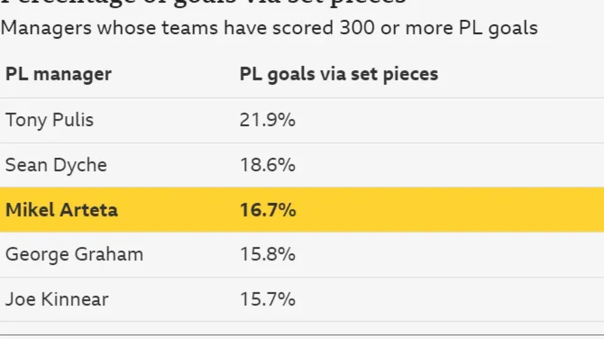Click the cropped bold chart title at top
This screenshot has height=339, width=604.
(203, 2)
